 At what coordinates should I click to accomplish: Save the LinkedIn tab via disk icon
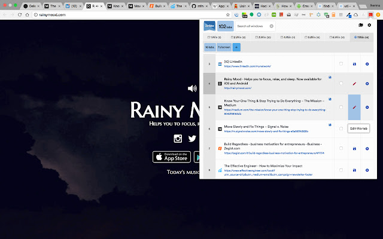pyautogui.click(x=354, y=64)
